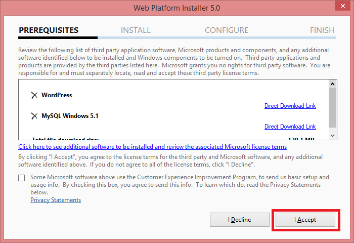Click the I Decline button

coord(240,220)
